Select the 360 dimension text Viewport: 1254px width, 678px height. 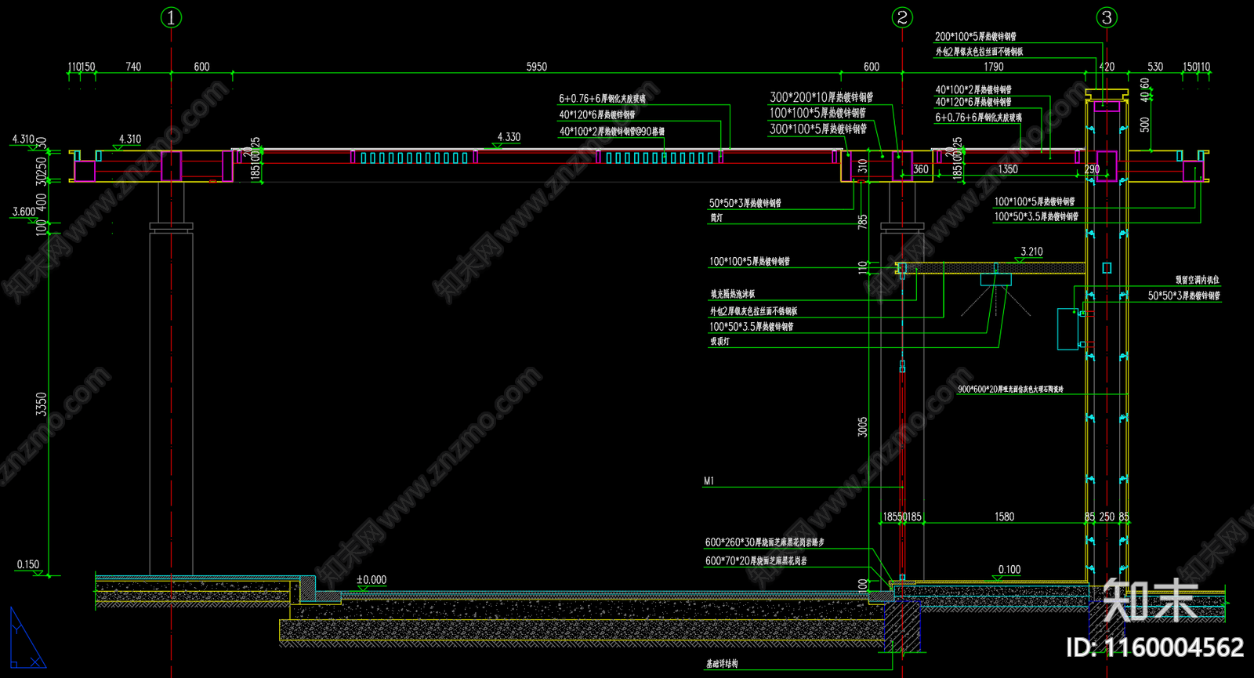pos(921,169)
